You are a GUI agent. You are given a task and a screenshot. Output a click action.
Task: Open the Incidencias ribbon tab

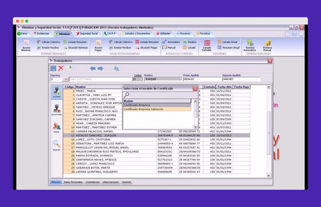tap(41, 34)
